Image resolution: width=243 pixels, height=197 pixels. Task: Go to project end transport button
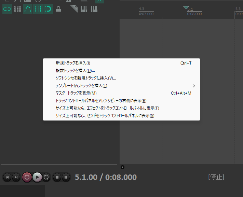tap(16, 177)
